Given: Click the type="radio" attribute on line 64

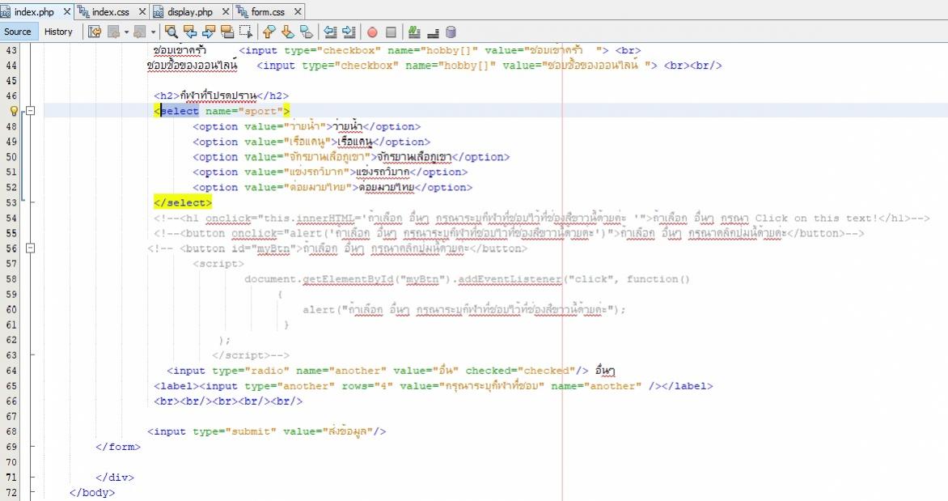Looking at the screenshot, I should [x=251, y=371].
